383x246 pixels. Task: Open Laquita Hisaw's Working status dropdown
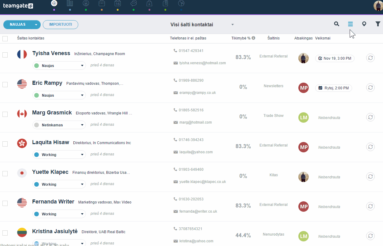coord(59,155)
